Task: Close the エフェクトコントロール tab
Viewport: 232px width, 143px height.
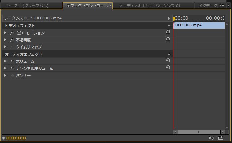Action: click(x=110, y=6)
